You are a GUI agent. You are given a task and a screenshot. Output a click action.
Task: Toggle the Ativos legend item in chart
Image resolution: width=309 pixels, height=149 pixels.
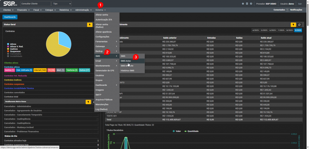pos(13,44)
